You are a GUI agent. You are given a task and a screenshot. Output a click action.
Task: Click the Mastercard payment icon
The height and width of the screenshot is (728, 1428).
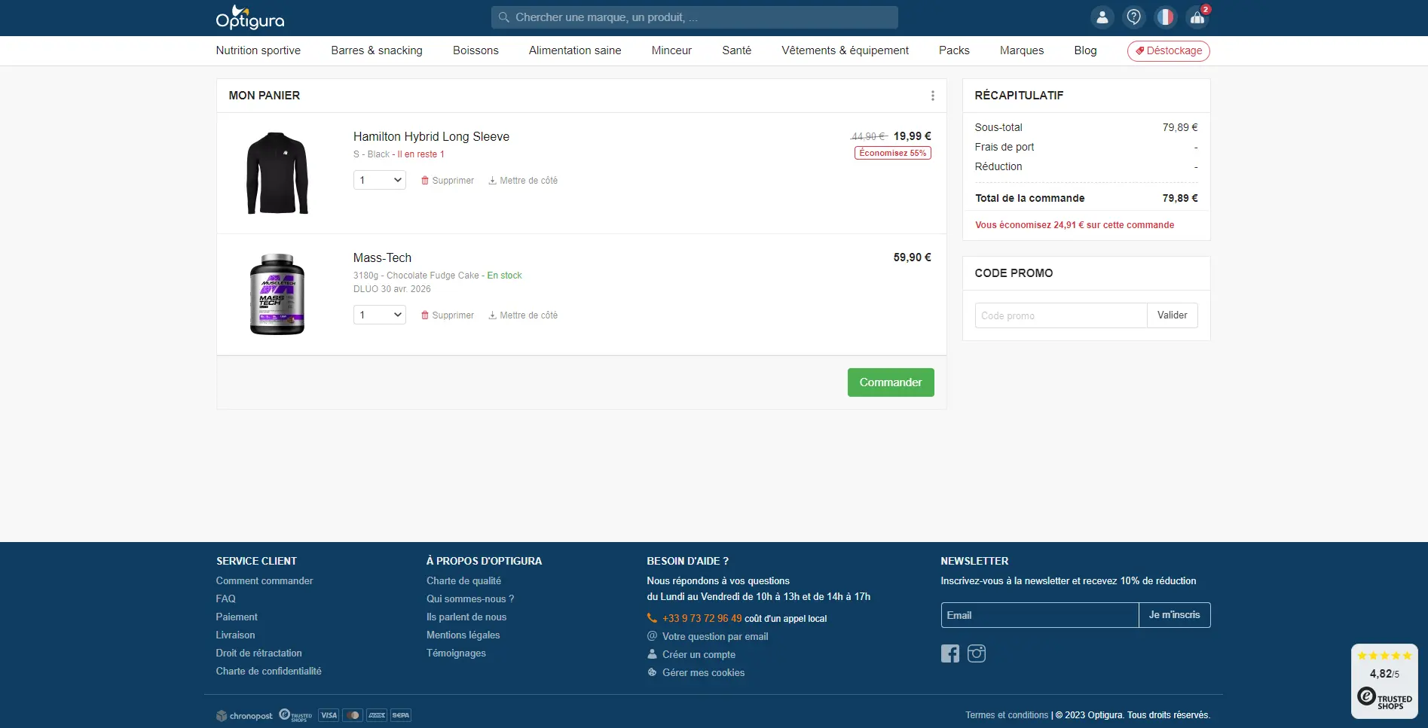(x=353, y=715)
